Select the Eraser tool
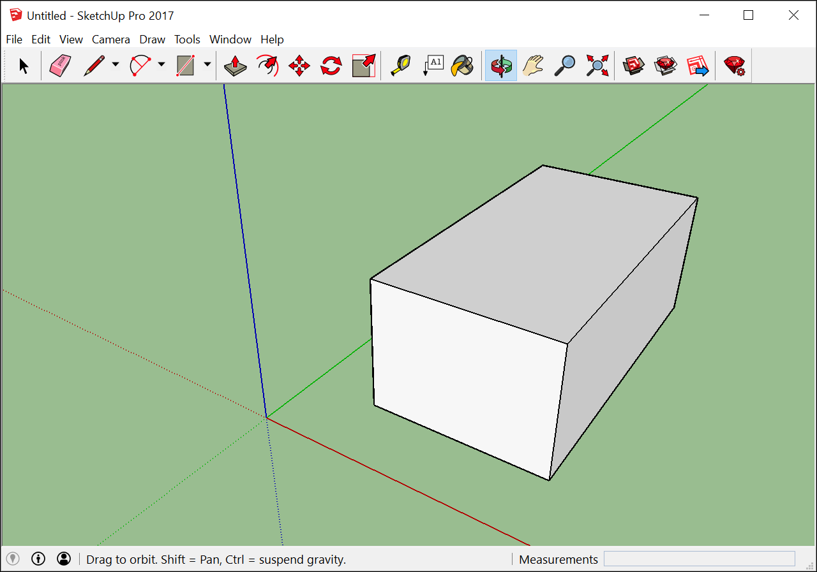This screenshot has width=817, height=572. pyautogui.click(x=59, y=65)
